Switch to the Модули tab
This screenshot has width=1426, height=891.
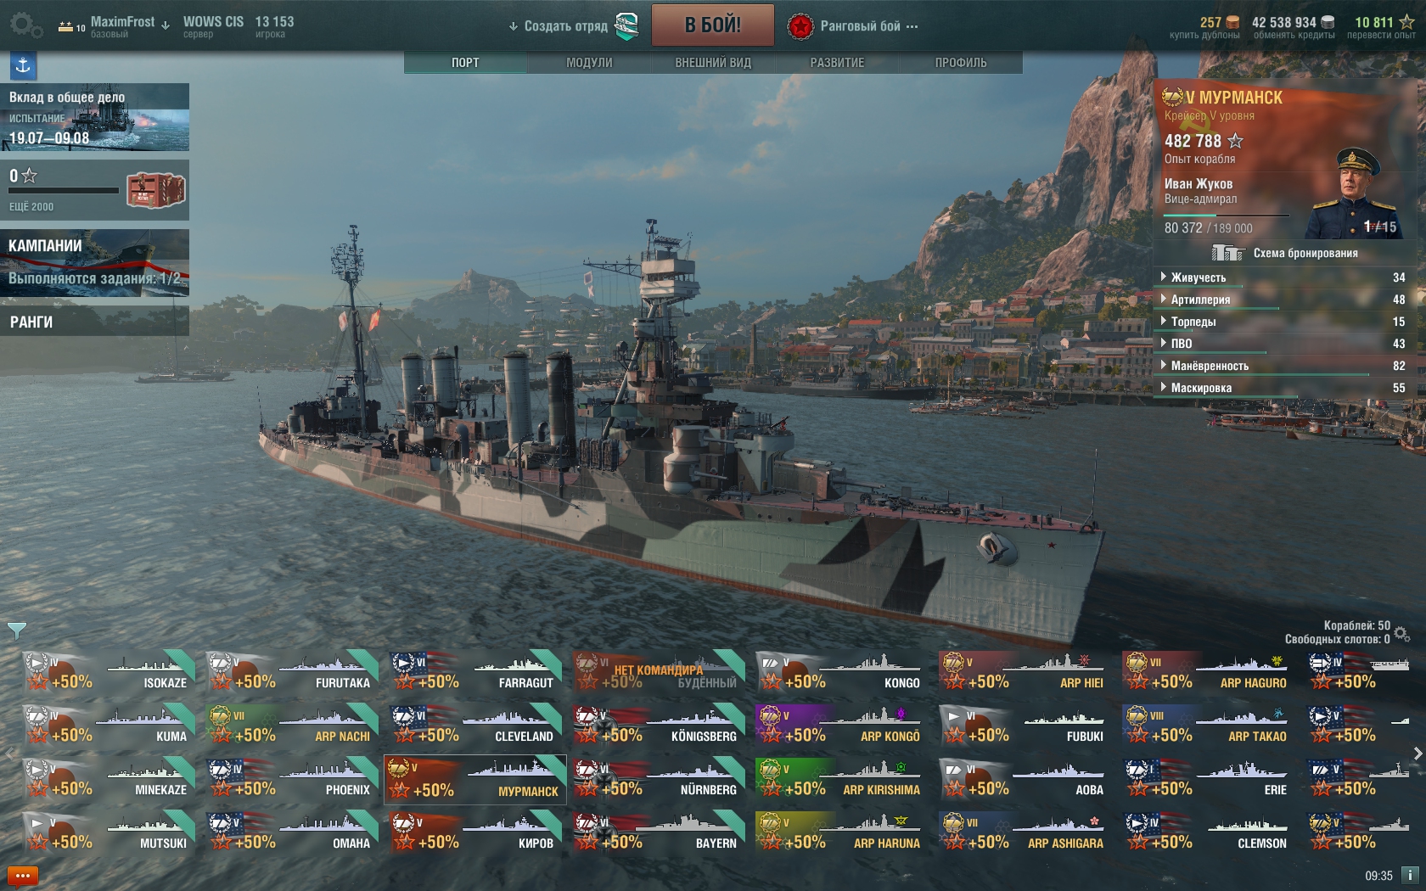(x=589, y=63)
